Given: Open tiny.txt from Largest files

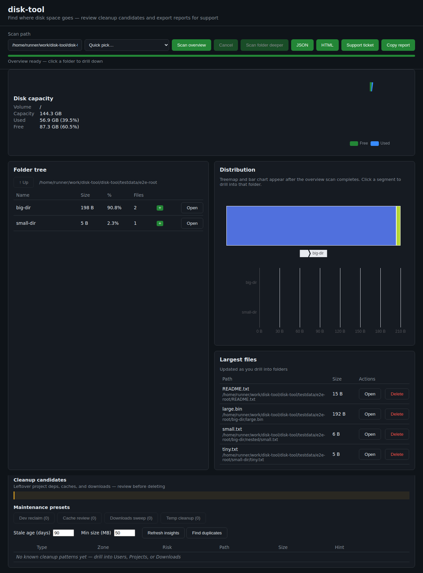Looking at the screenshot, I should tap(370, 455).
